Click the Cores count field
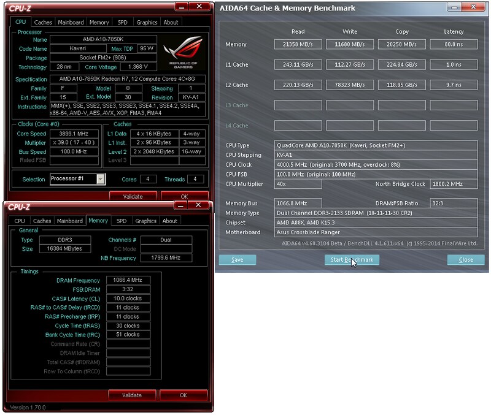The width and height of the screenshot is (491, 415). coord(148,179)
